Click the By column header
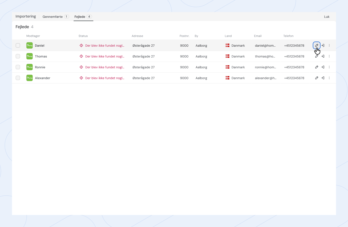Screen dimensions: 348x227 coord(196,36)
